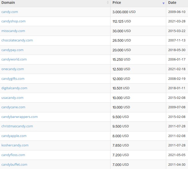Viewport: 188px width, 169px height.
Task: Follow the onecandy.com link
Action: coord(13,69)
